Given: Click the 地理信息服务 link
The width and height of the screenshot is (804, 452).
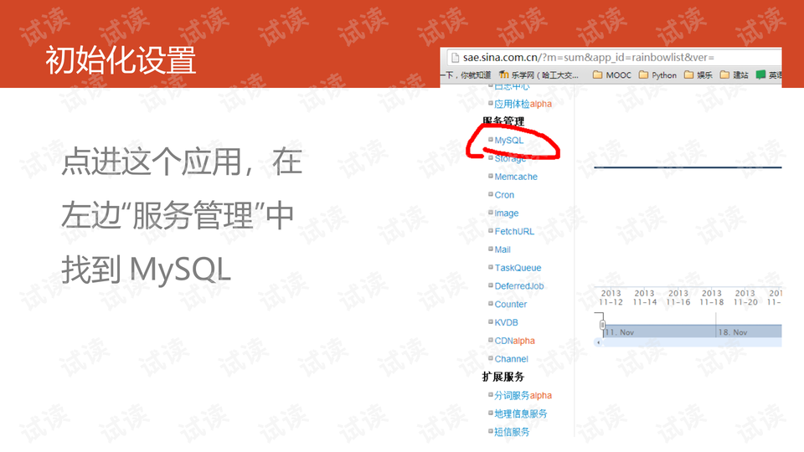Looking at the screenshot, I should (520, 413).
